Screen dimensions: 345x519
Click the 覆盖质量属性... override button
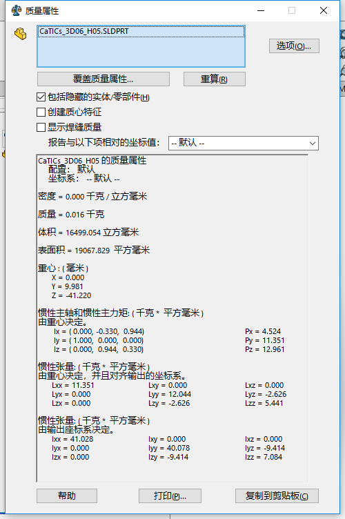point(103,79)
